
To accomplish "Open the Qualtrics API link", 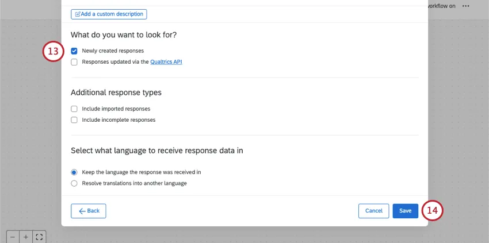I will click(166, 62).
